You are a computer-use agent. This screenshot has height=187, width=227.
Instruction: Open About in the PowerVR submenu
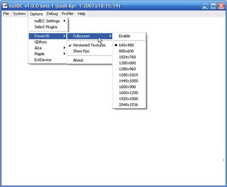(x=90, y=60)
